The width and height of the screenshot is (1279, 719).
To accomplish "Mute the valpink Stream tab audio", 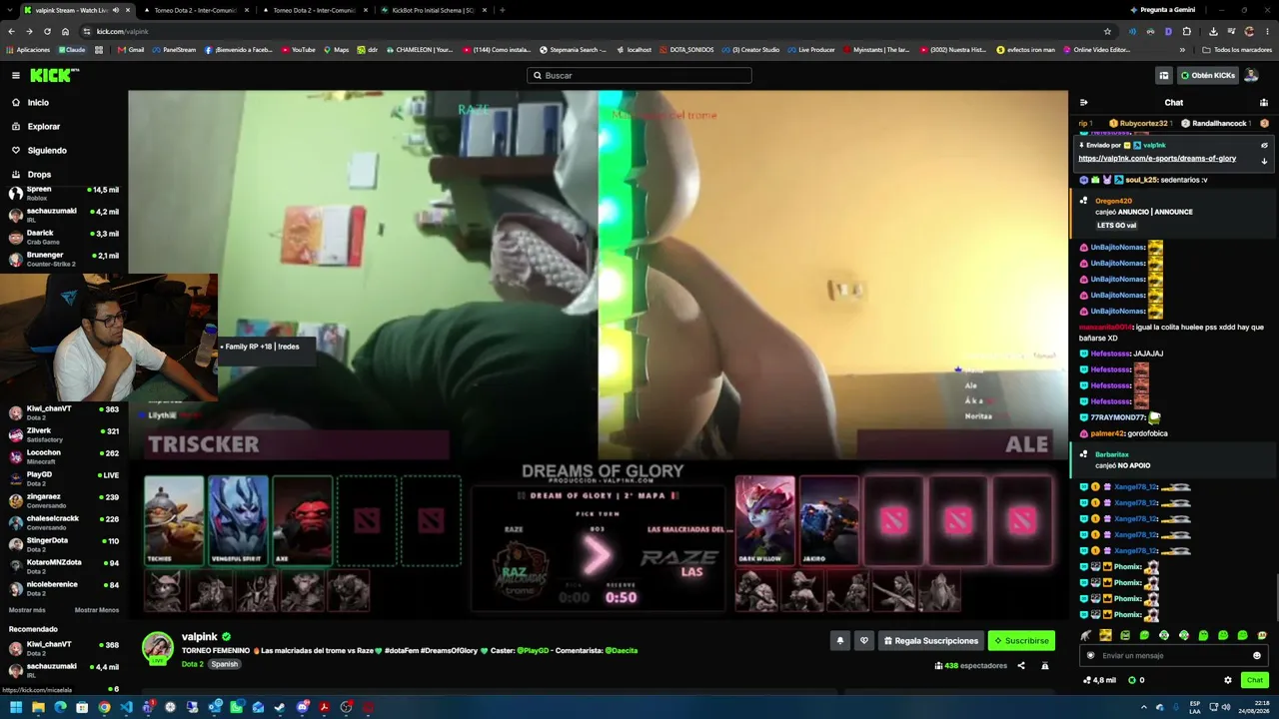I will pos(116,10).
